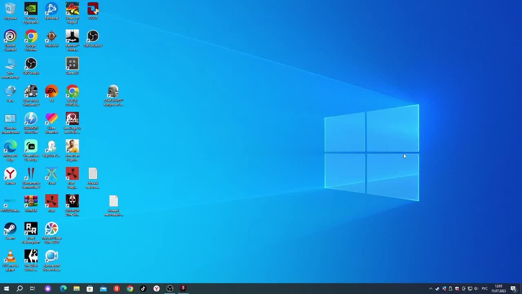The image size is (522, 294).
Task: Open the Windows Start menu
Action: [x=7, y=289]
